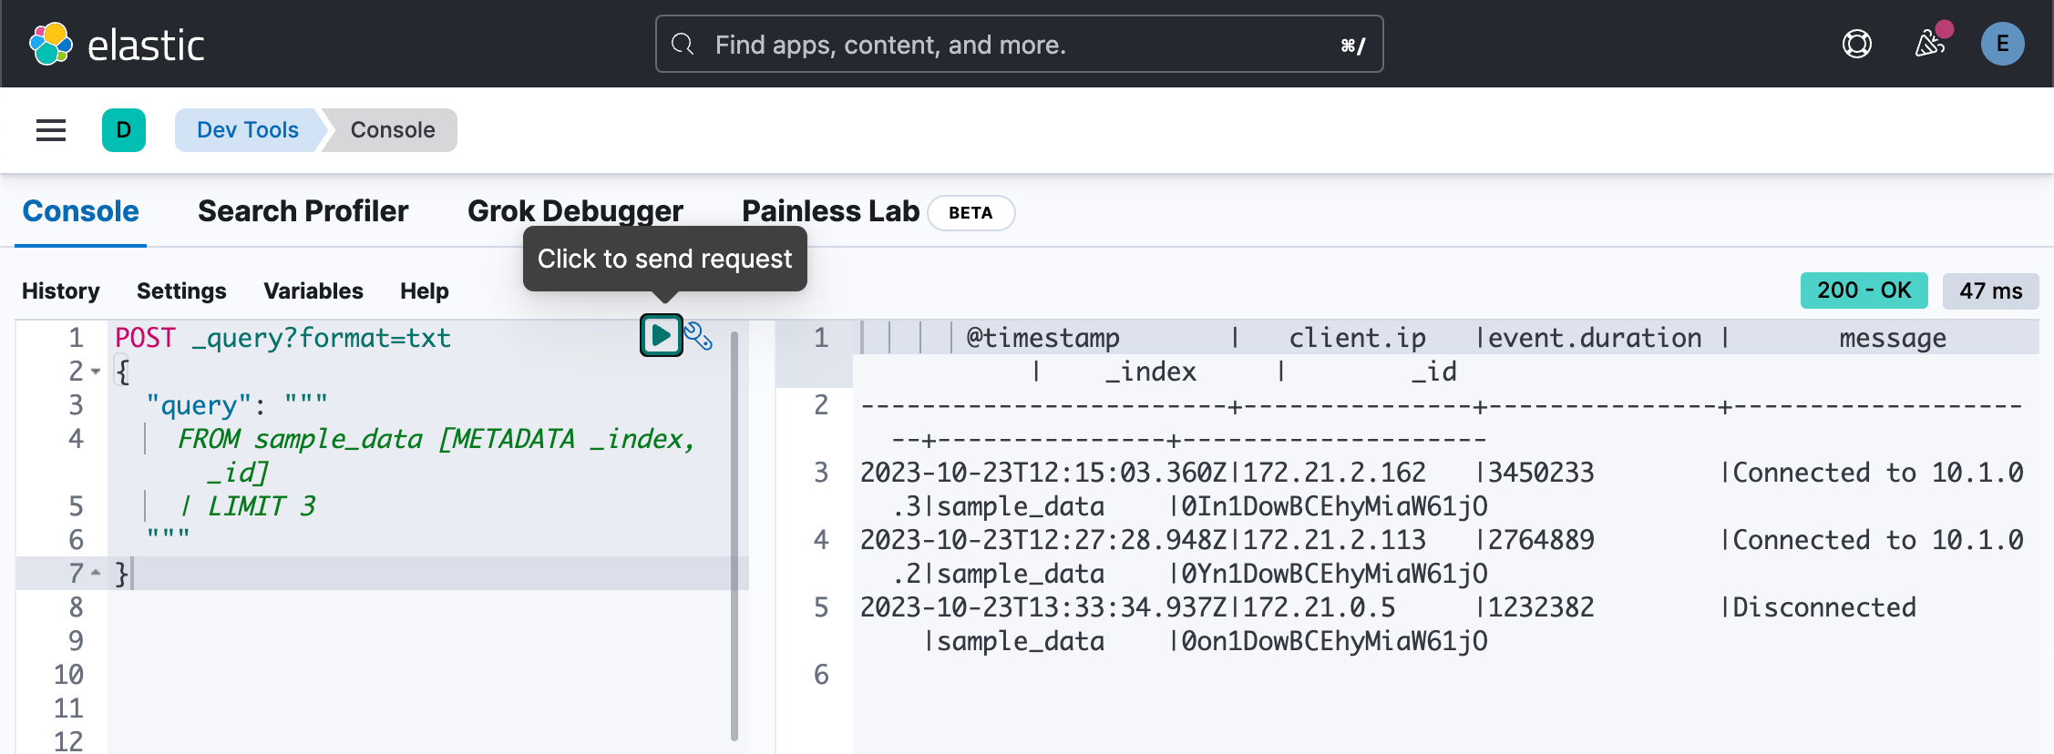Click the 3450233 duration value
The width and height of the screenshot is (2054, 754).
(1541, 473)
